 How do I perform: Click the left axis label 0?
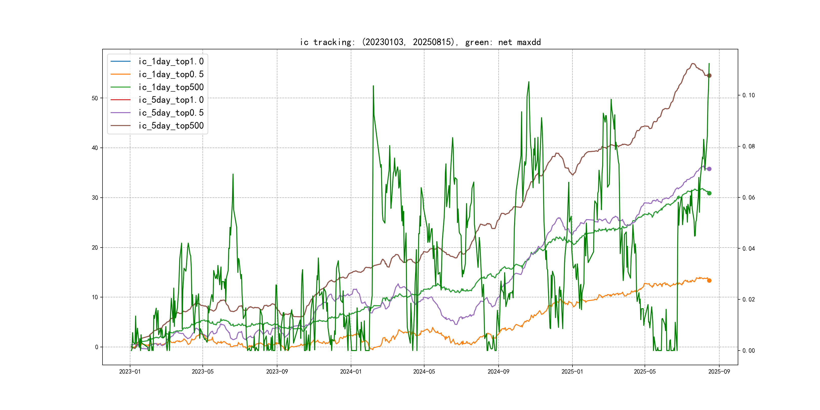tap(96, 347)
